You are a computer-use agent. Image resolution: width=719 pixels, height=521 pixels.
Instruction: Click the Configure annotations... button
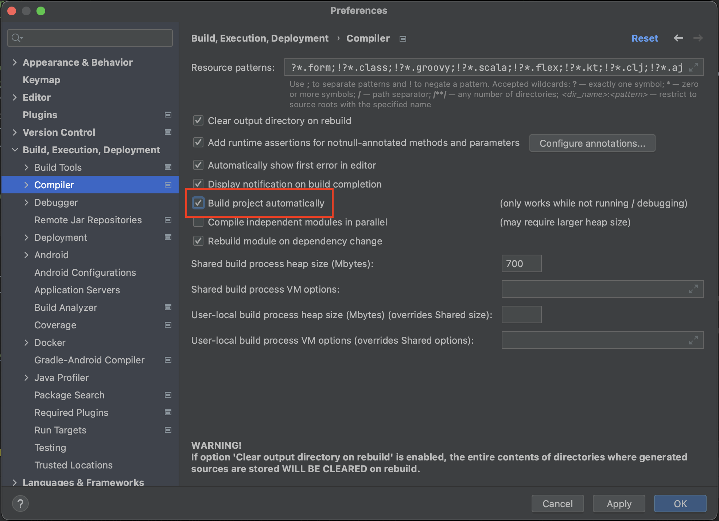pyautogui.click(x=592, y=143)
